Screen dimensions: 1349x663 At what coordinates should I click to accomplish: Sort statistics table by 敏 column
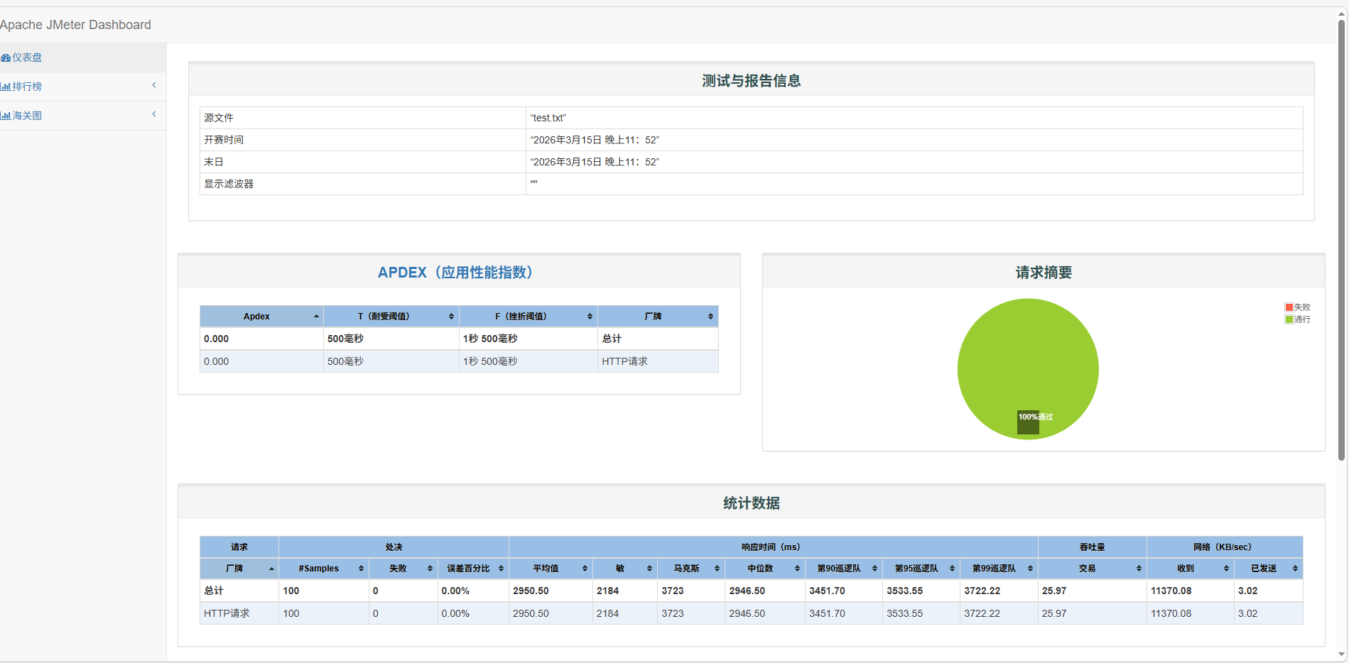(625, 569)
